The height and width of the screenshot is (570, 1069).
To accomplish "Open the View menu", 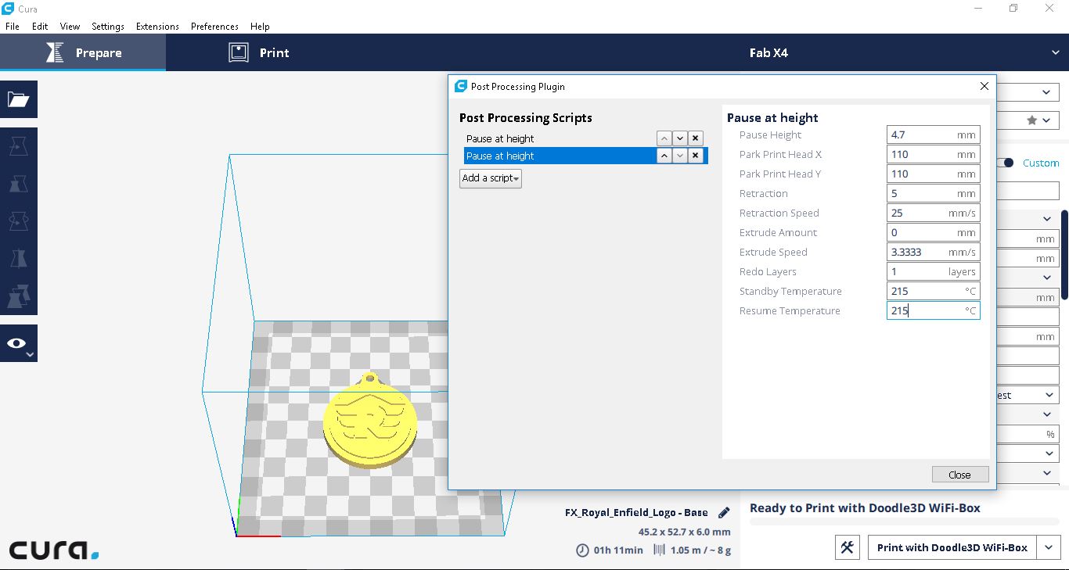I will click(70, 26).
